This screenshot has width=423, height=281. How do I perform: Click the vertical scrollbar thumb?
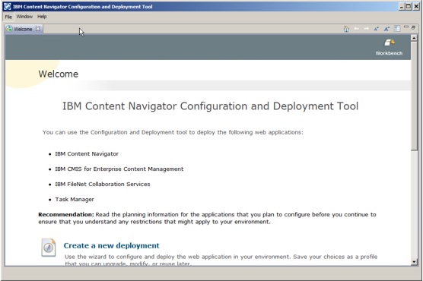[x=414, y=96]
